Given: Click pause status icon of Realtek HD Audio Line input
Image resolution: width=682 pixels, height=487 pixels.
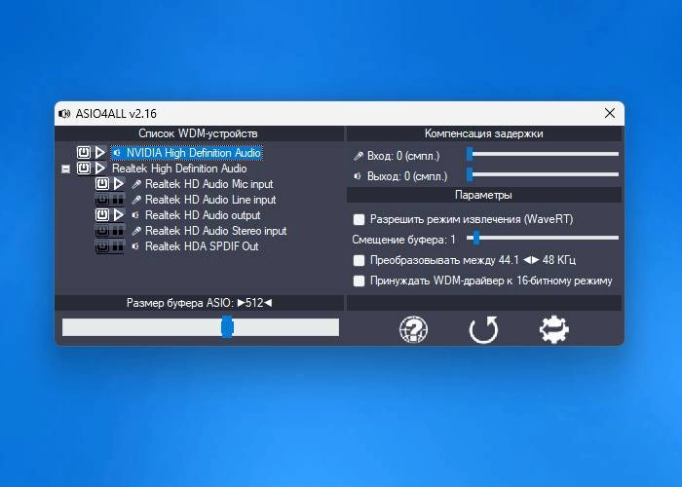Looking at the screenshot, I should click(118, 200).
